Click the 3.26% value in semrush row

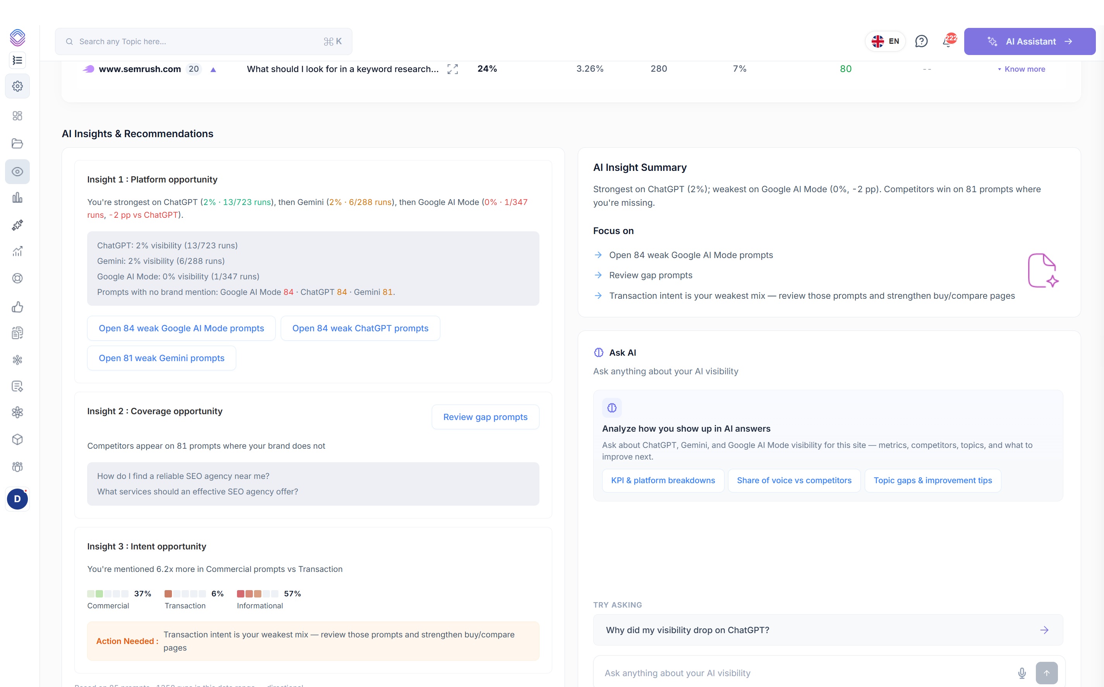(590, 69)
